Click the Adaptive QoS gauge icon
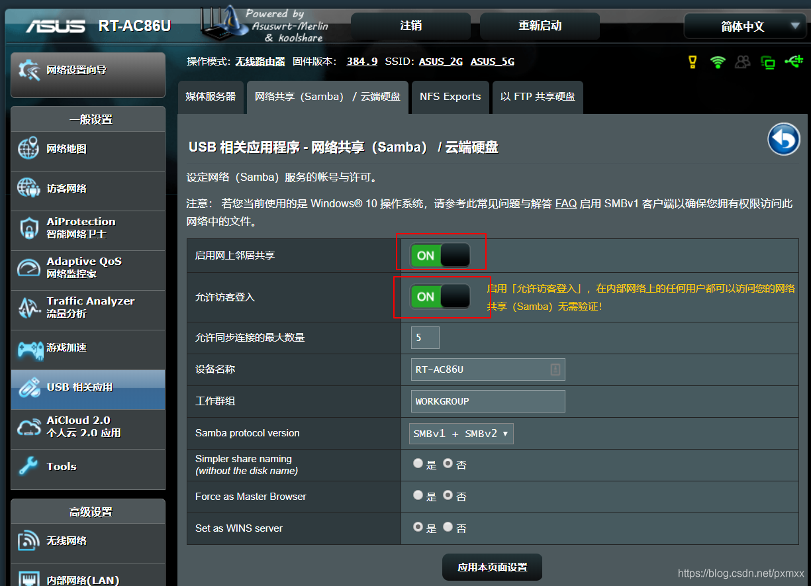The height and width of the screenshot is (586, 811). (28, 268)
